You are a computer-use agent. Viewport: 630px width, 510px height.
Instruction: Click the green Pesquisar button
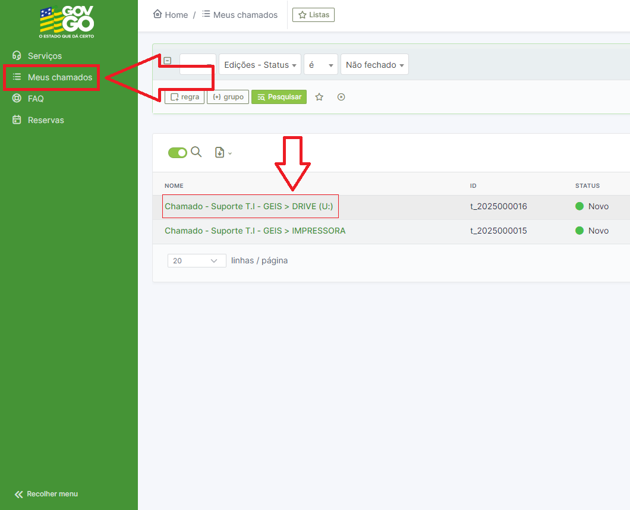pyautogui.click(x=279, y=97)
